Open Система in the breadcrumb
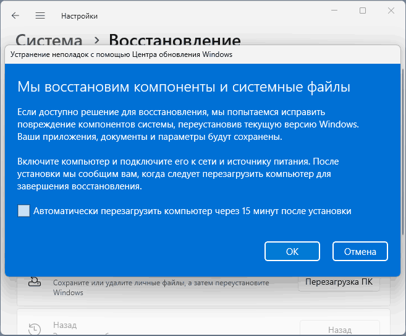 (49, 40)
